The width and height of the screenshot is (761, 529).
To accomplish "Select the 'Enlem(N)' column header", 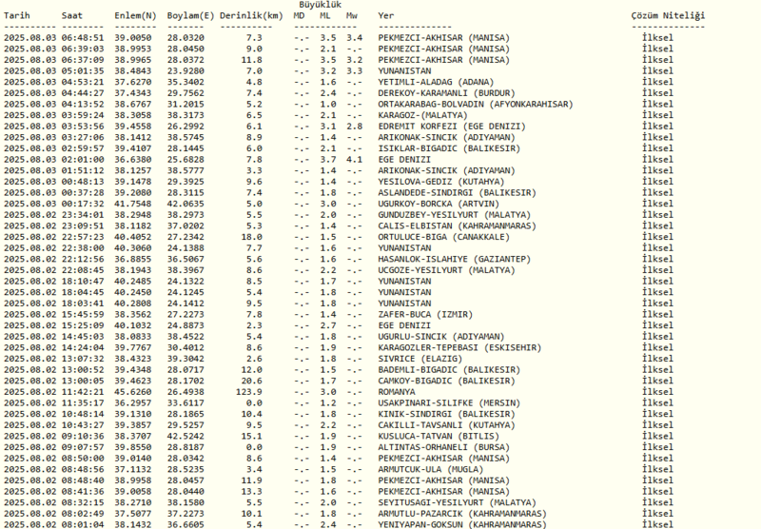I will 135,16.
